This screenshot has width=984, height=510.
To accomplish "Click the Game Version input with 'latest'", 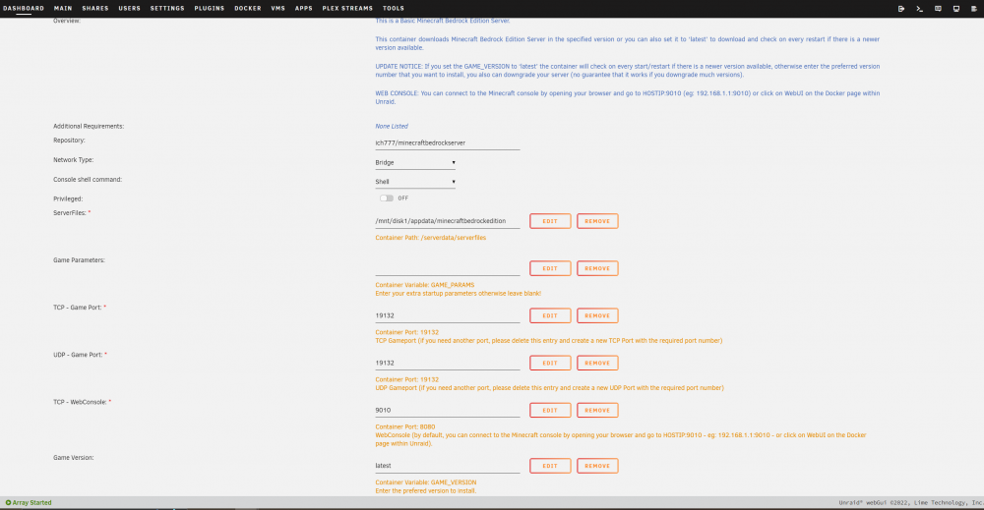I will [x=448, y=466].
